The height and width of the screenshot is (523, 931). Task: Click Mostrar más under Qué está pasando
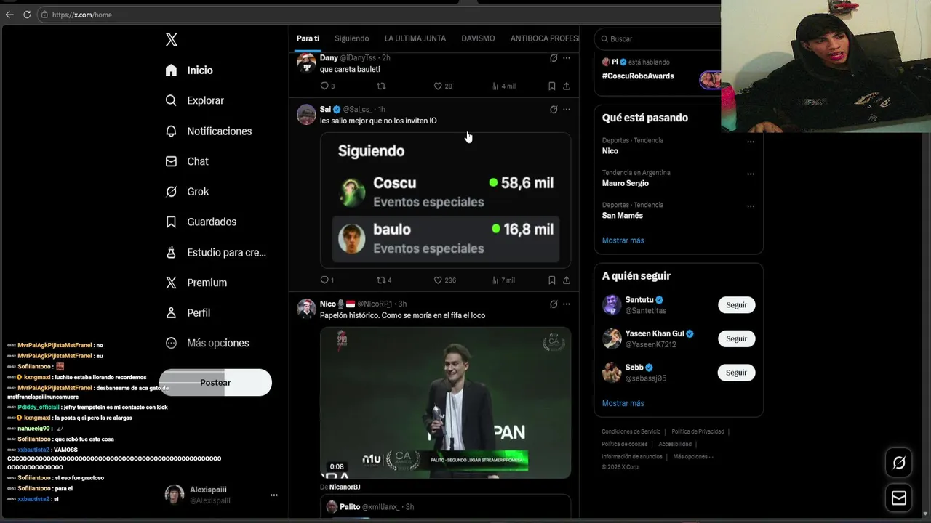[x=623, y=240]
